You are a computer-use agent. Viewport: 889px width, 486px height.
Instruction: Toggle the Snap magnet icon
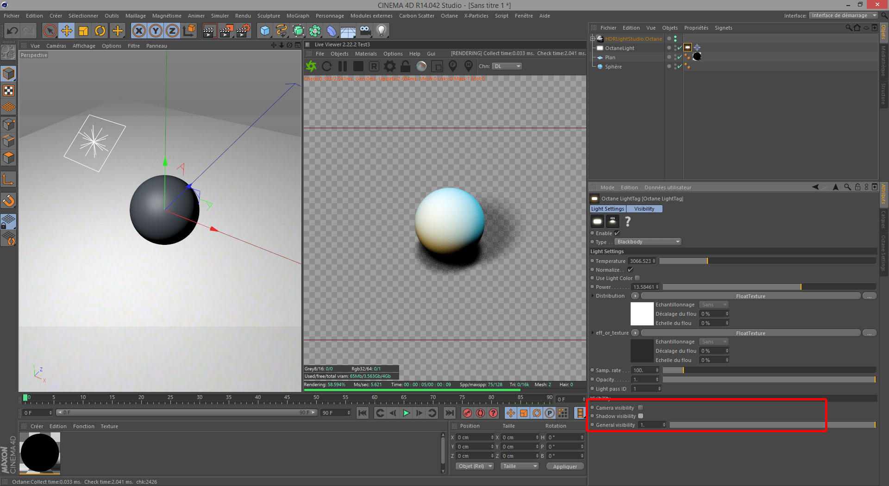pos(8,200)
